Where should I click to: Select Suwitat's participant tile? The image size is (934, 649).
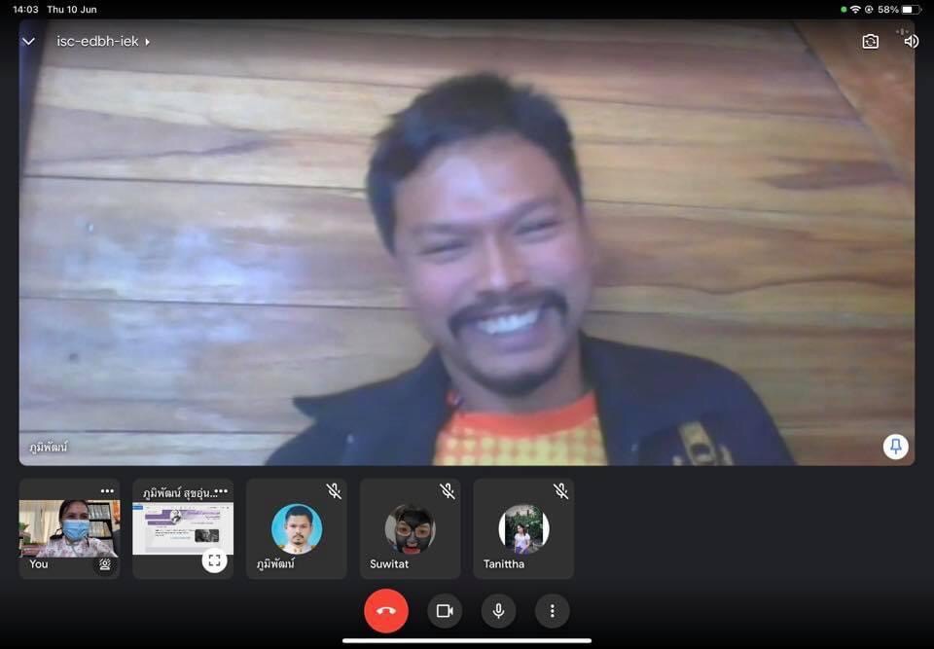pyautogui.click(x=410, y=528)
